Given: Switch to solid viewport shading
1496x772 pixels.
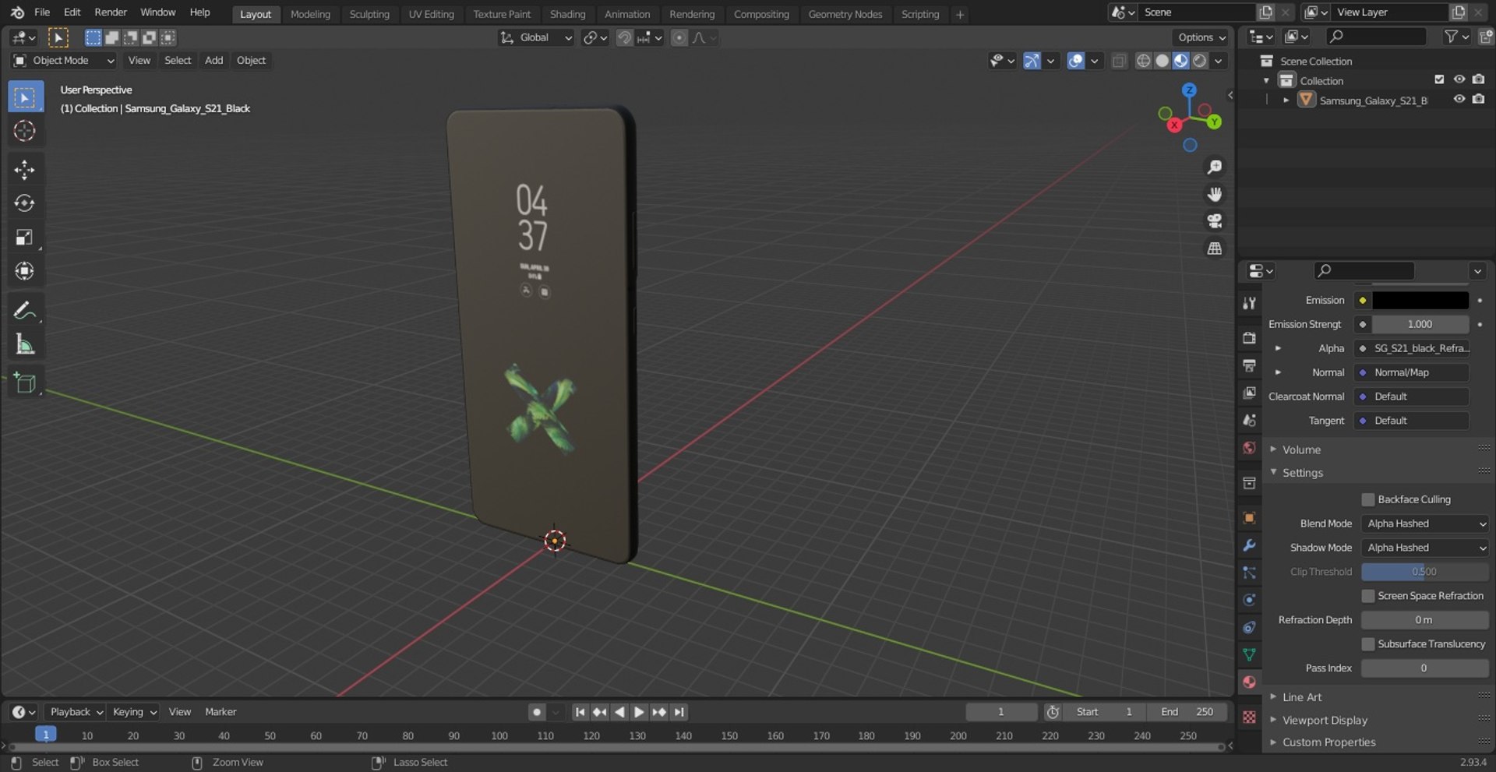Looking at the screenshot, I should pos(1162,61).
